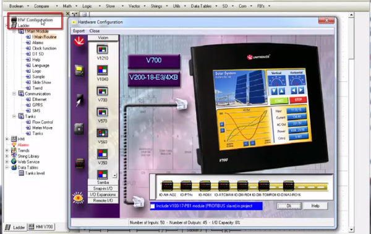Click the controller list scroll-down arrow

pos(115,176)
